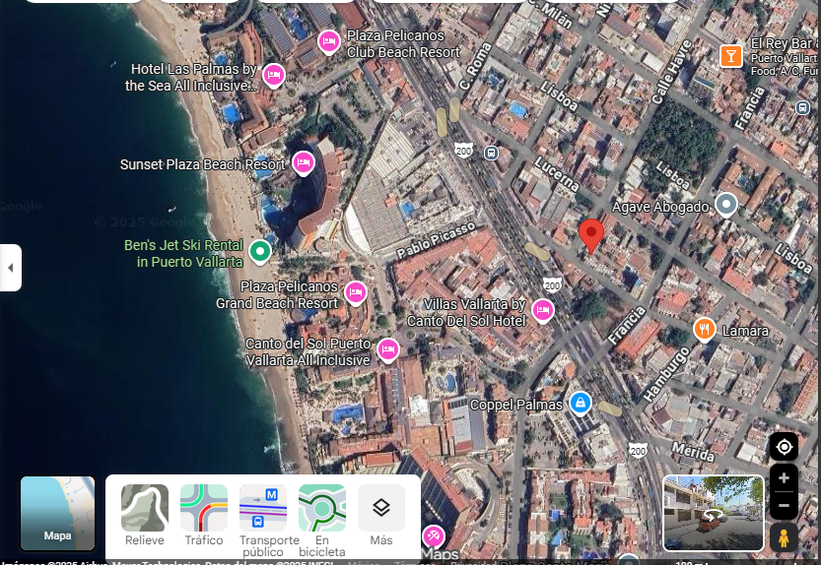Screen dimensions: 821x565
Task: Click the Canto del Sol Puerto Vallarta pin
Action: point(388,350)
